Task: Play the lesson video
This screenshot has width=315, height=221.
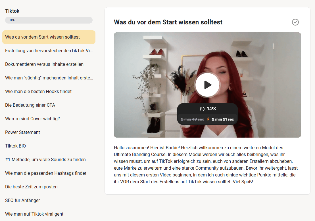Action: [x=207, y=85]
